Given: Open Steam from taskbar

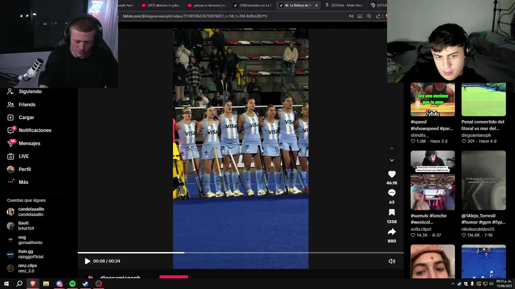Looking at the screenshot, I should [x=85, y=284].
